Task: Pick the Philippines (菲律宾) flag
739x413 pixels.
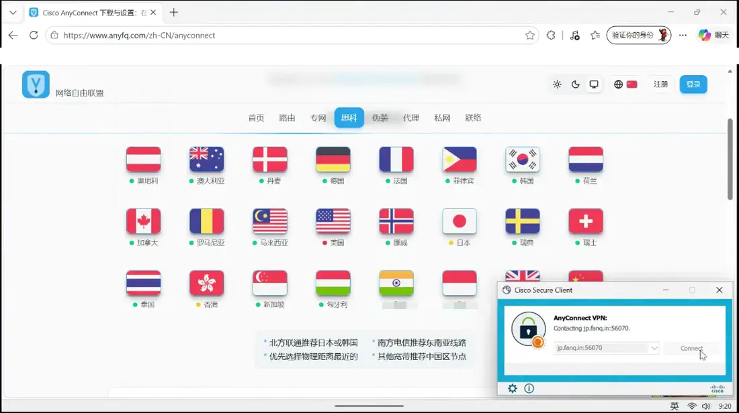Action: 459,160
